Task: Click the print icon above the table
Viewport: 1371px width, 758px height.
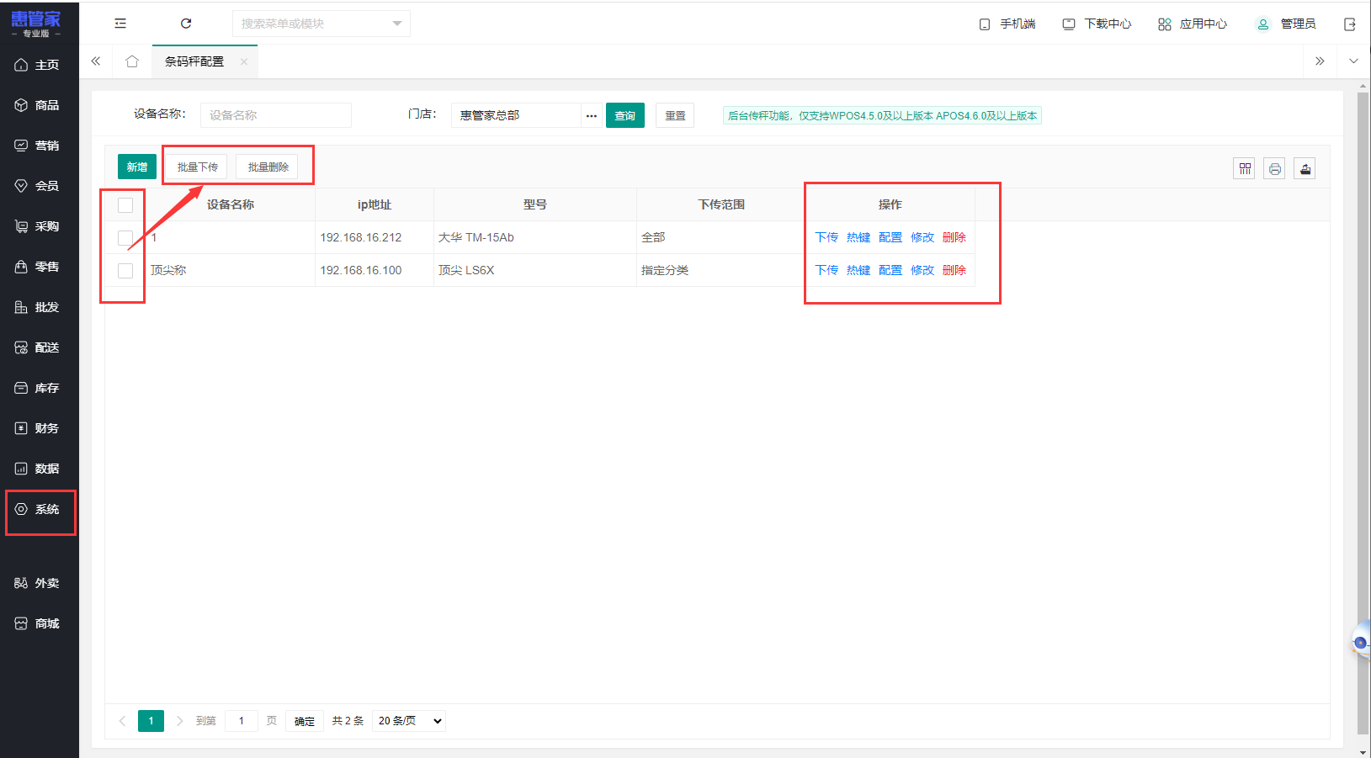Action: point(1275,168)
